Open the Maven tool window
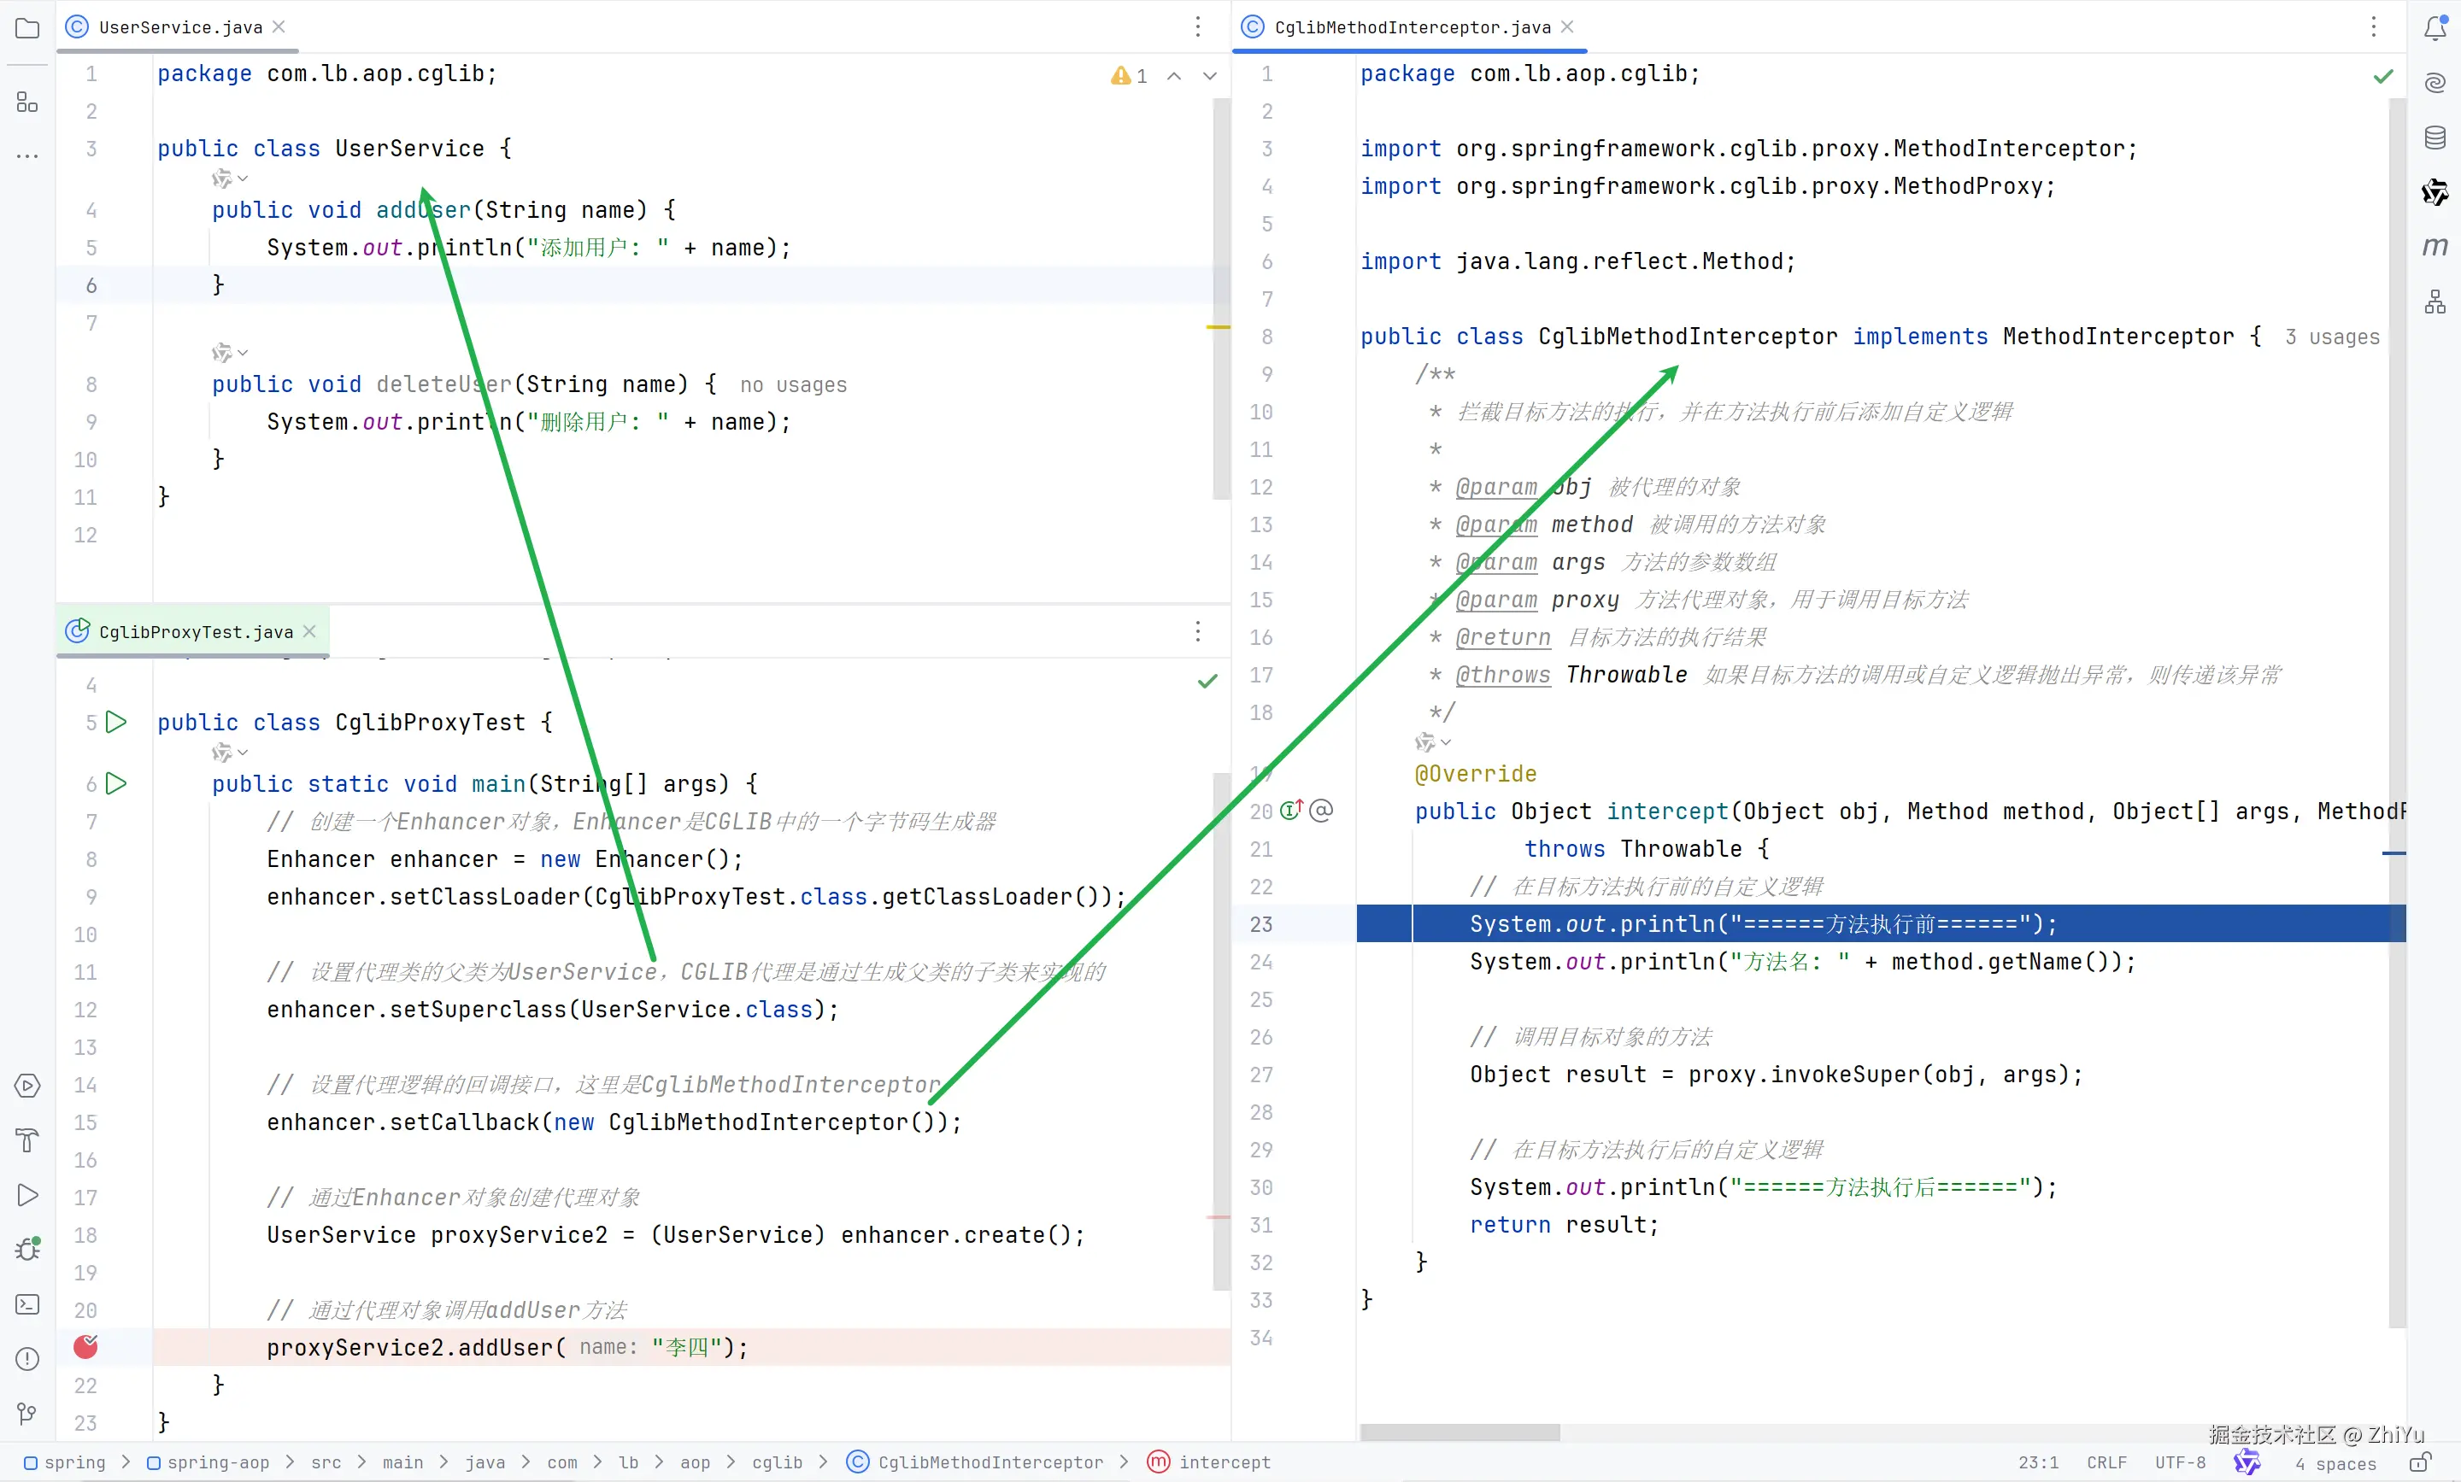Image resolution: width=2461 pixels, height=1482 pixels. point(2435,247)
